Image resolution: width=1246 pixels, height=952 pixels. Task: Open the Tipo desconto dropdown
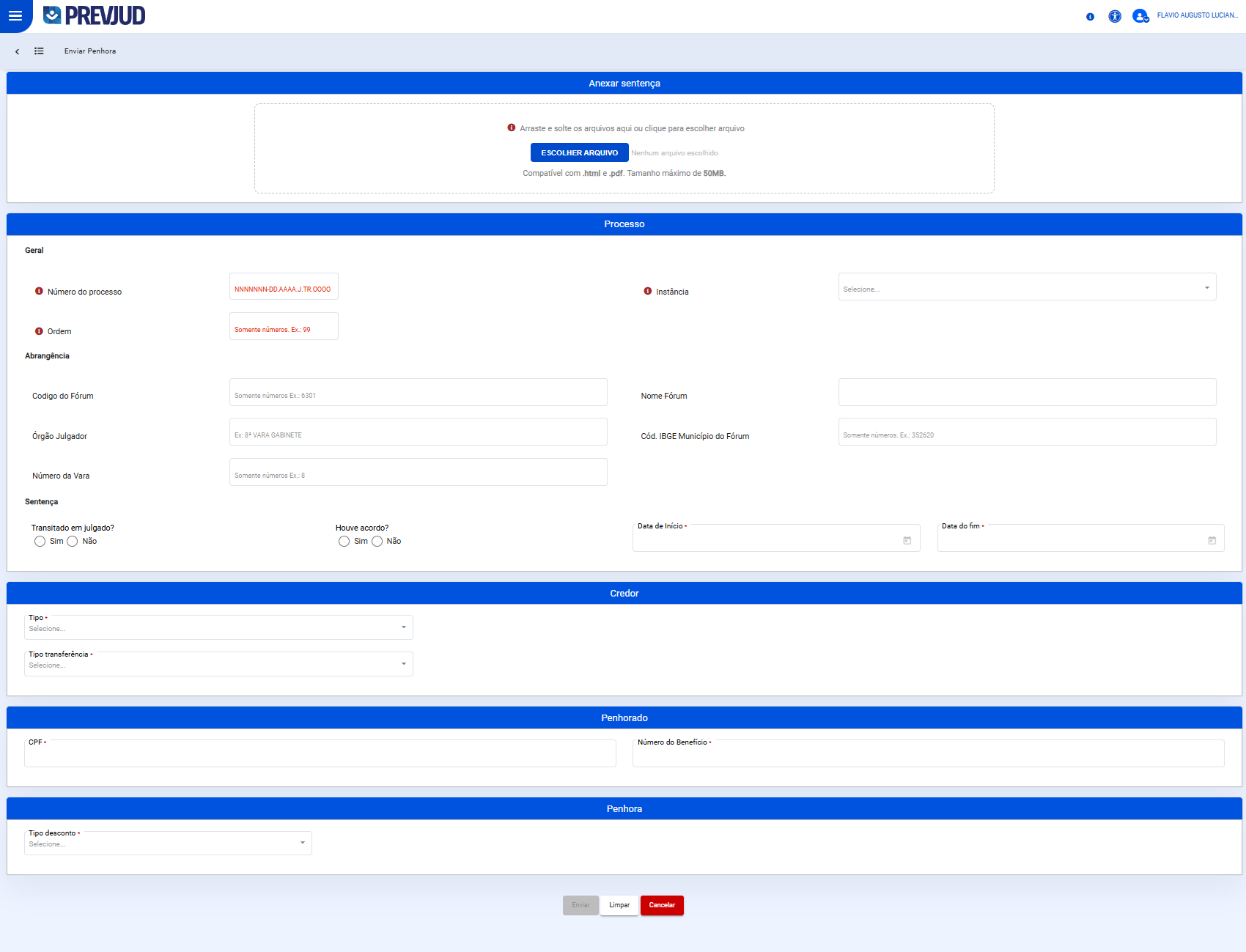point(168,843)
